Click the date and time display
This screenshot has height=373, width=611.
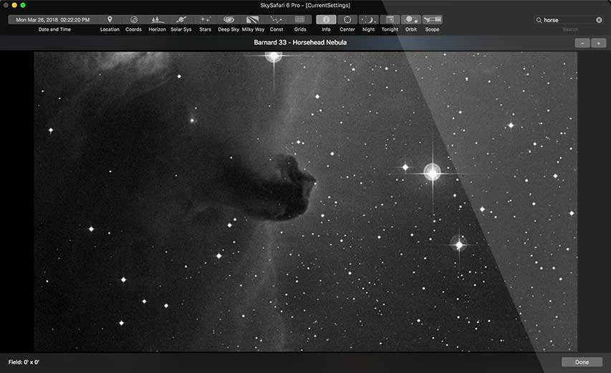click(52, 19)
